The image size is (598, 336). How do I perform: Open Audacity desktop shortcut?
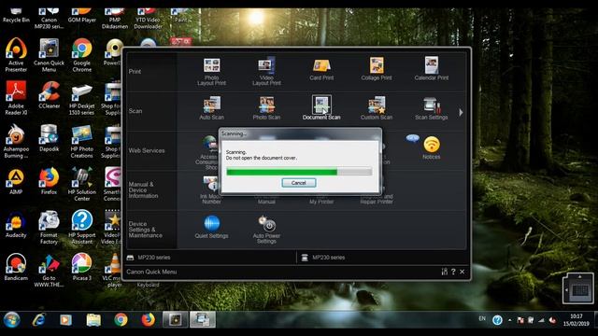pyautogui.click(x=16, y=224)
